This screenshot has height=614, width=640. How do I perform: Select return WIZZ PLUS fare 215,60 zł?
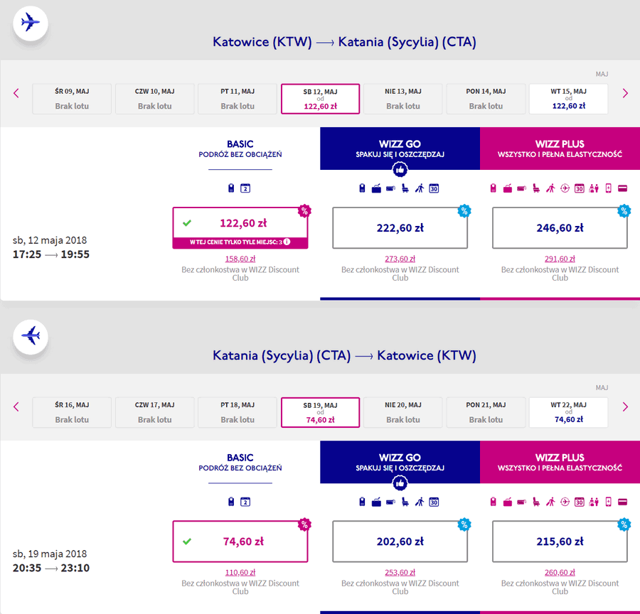[560, 542]
